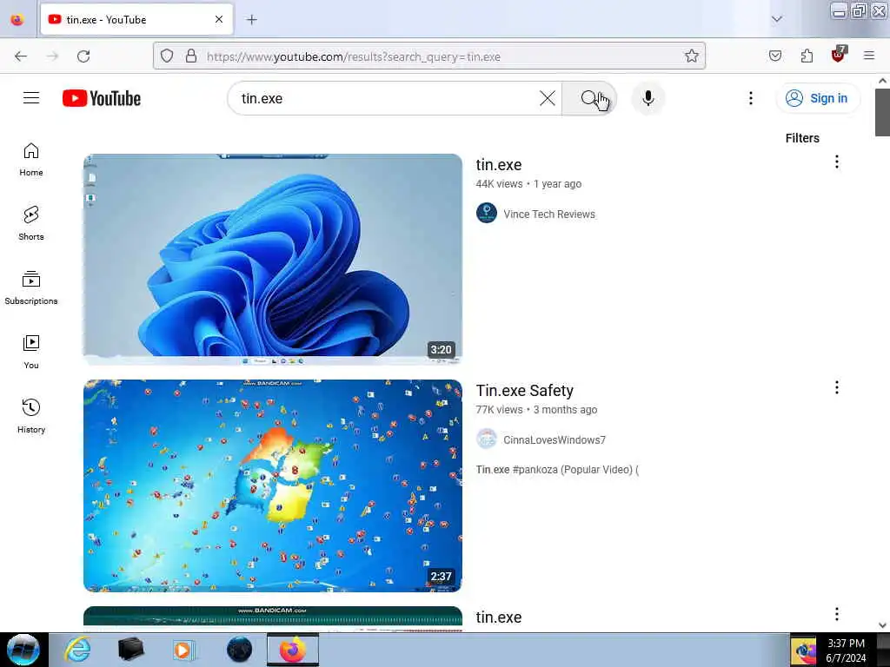This screenshot has width=890, height=667.
Task: Click the padlock site info icon
Action: coord(191,56)
